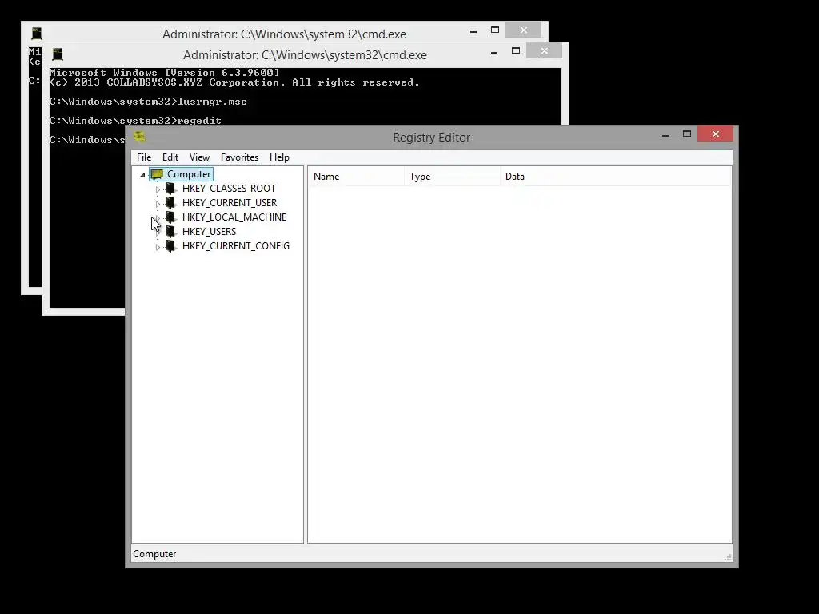Open the Edit menu in Registry Editor
The width and height of the screenshot is (819, 614).
pos(170,157)
